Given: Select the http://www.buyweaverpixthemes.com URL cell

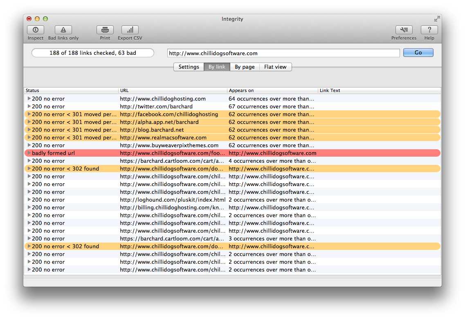Looking at the screenshot, I should tap(169, 145).
